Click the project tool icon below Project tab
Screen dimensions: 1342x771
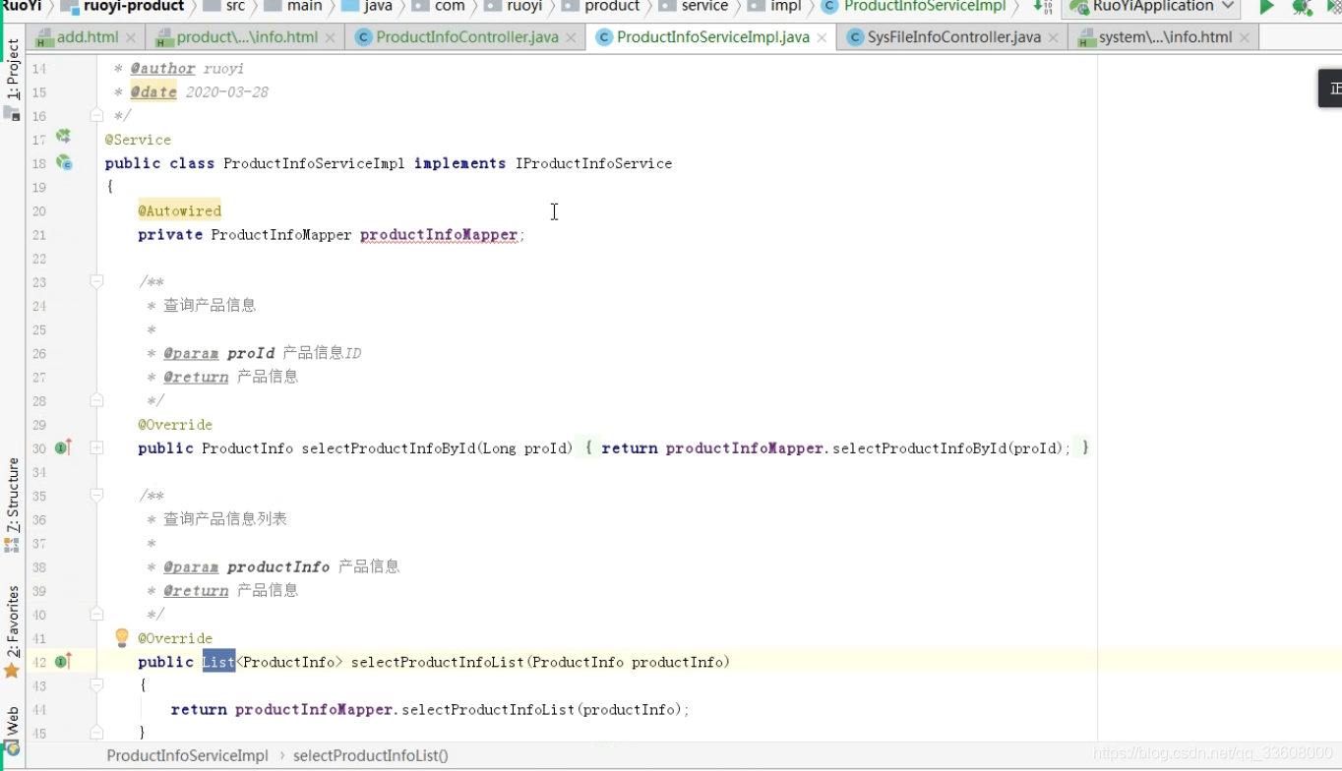[x=12, y=114]
